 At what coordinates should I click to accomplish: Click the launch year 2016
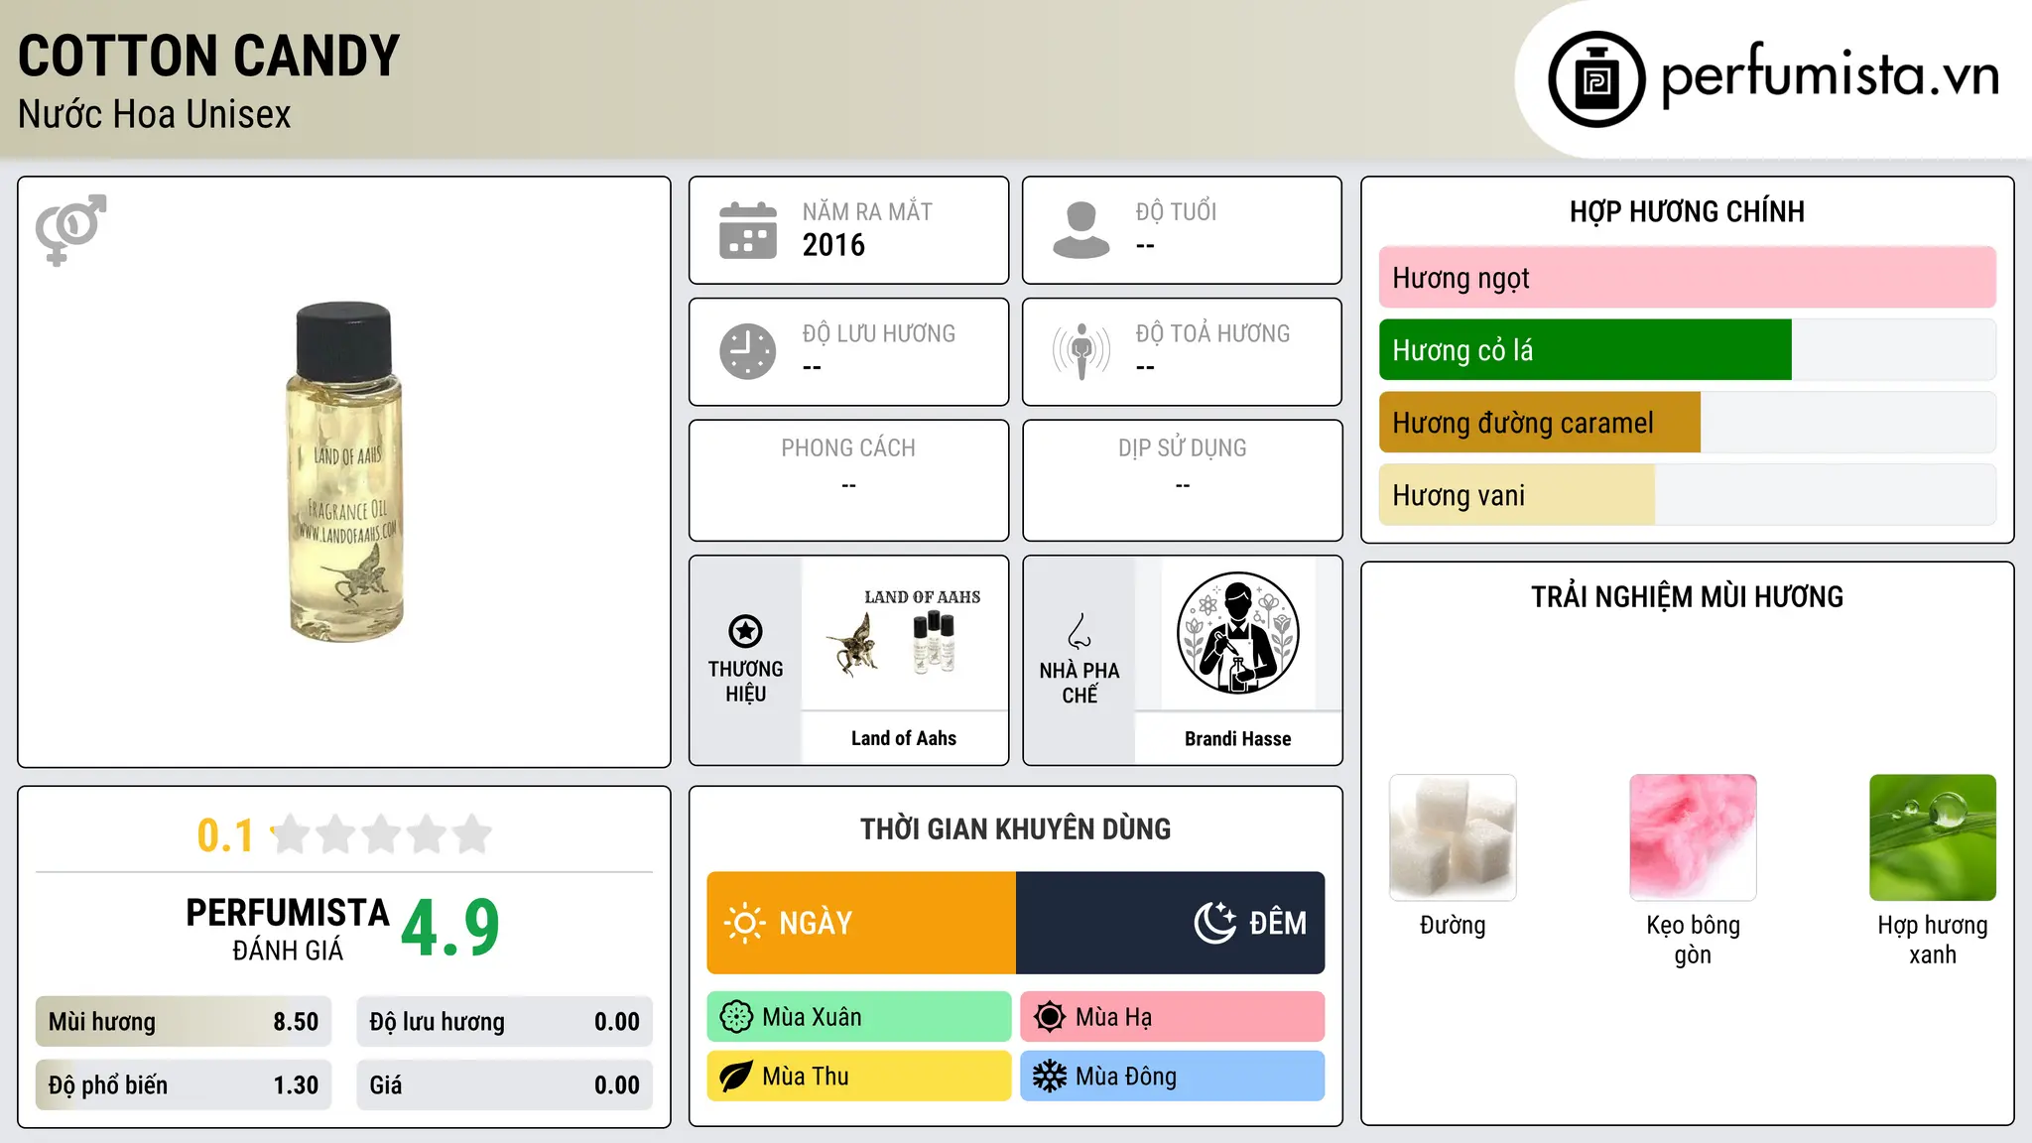(833, 245)
